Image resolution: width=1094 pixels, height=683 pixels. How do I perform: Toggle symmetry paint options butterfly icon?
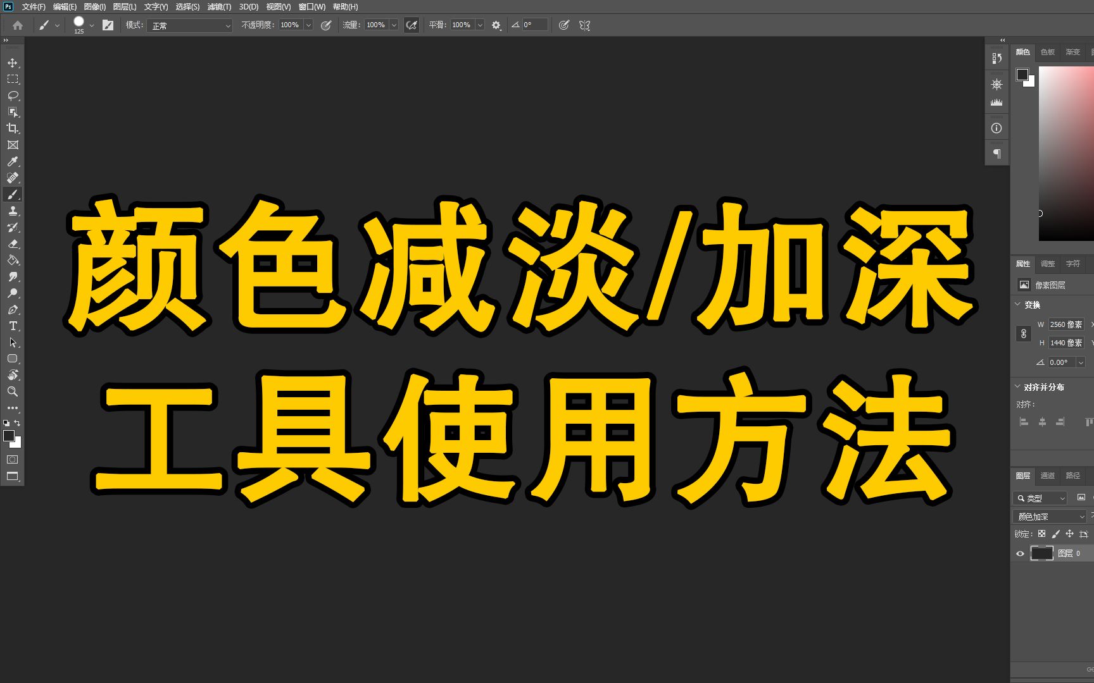tap(584, 25)
